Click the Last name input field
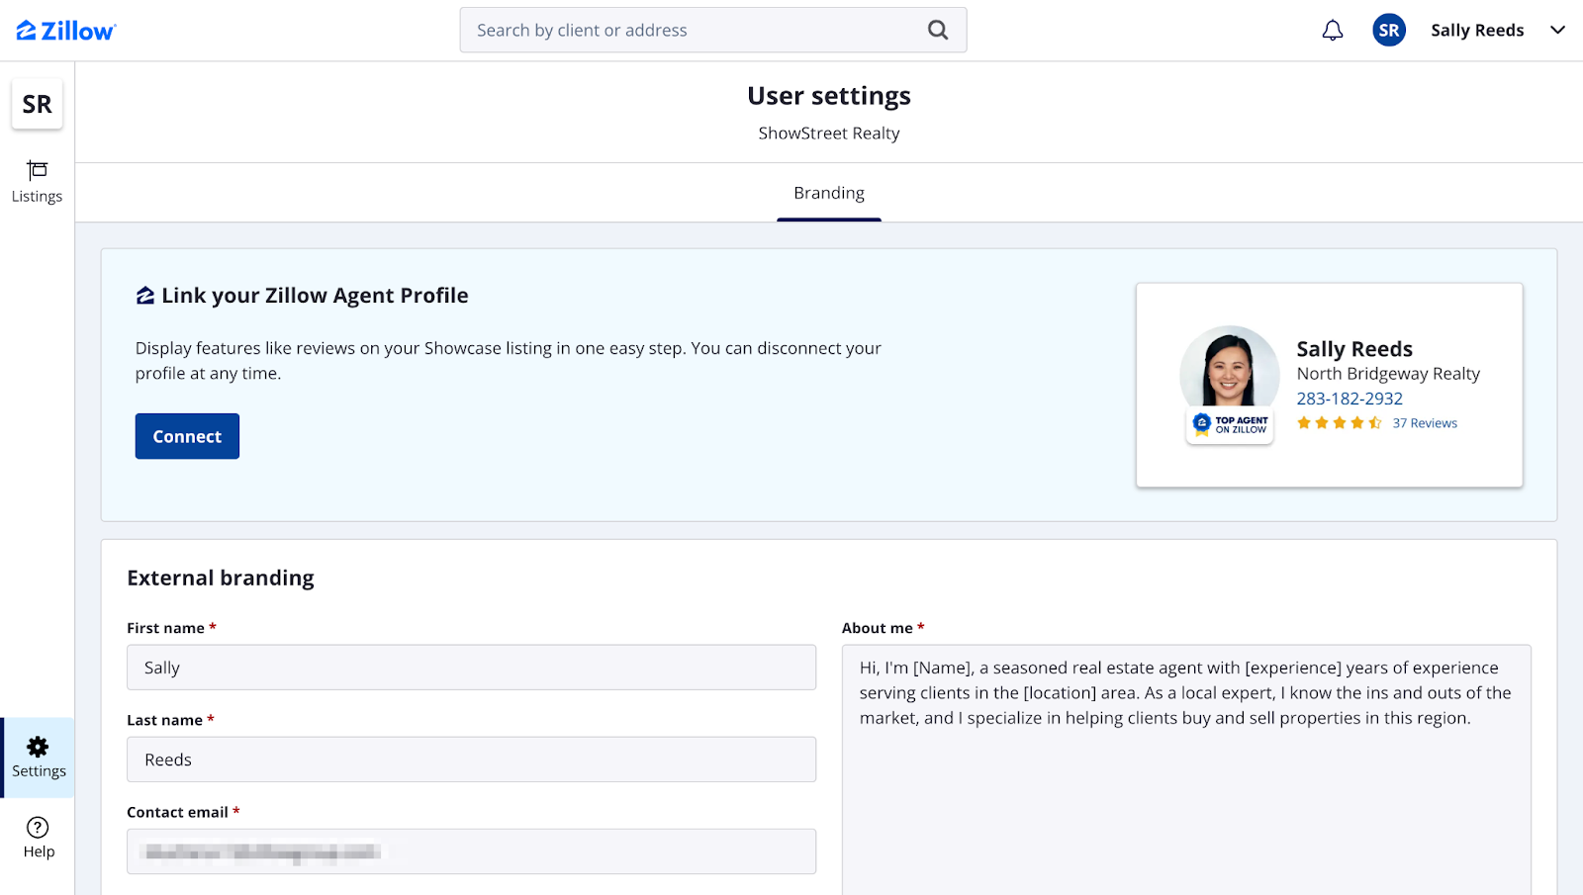The width and height of the screenshot is (1583, 895). point(471,760)
